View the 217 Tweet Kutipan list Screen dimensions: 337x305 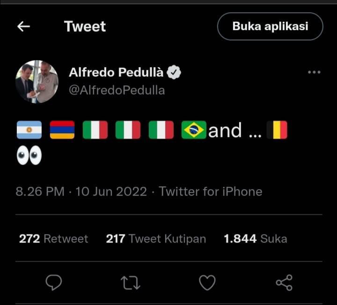click(x=156, y=239)
